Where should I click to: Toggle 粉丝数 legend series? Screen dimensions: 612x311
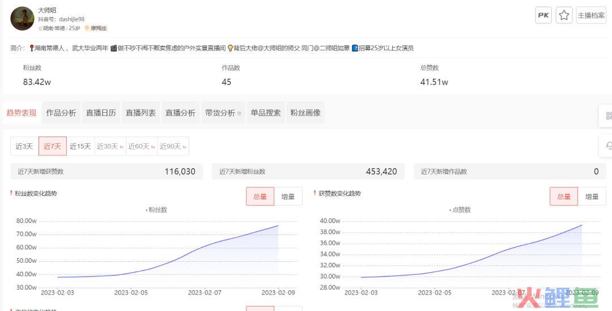[156, 210]
